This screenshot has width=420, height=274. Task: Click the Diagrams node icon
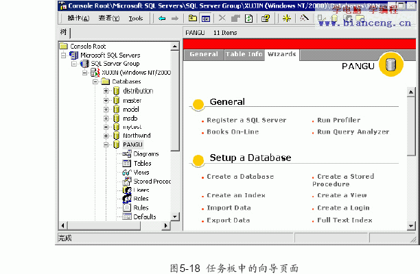127,153
